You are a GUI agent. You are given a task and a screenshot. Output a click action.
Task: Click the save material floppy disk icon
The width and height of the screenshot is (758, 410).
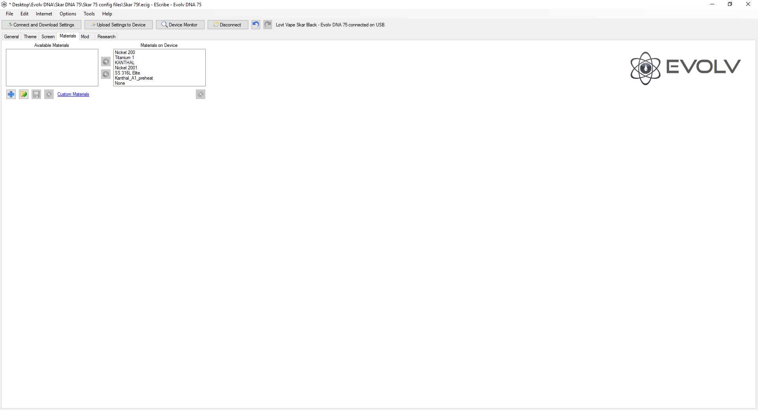(x=36, y=94)
